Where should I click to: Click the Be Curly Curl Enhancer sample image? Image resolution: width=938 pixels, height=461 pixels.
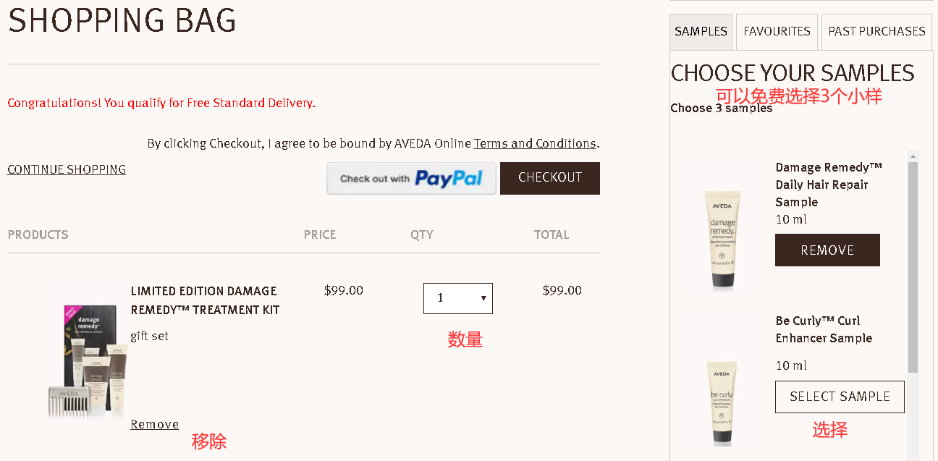[722, 400]
